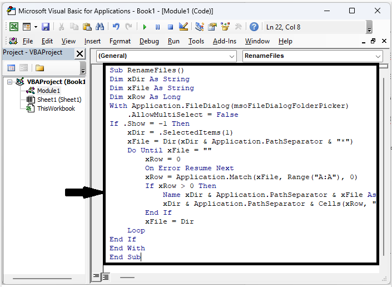Click the Copy icon

[74, 27]
